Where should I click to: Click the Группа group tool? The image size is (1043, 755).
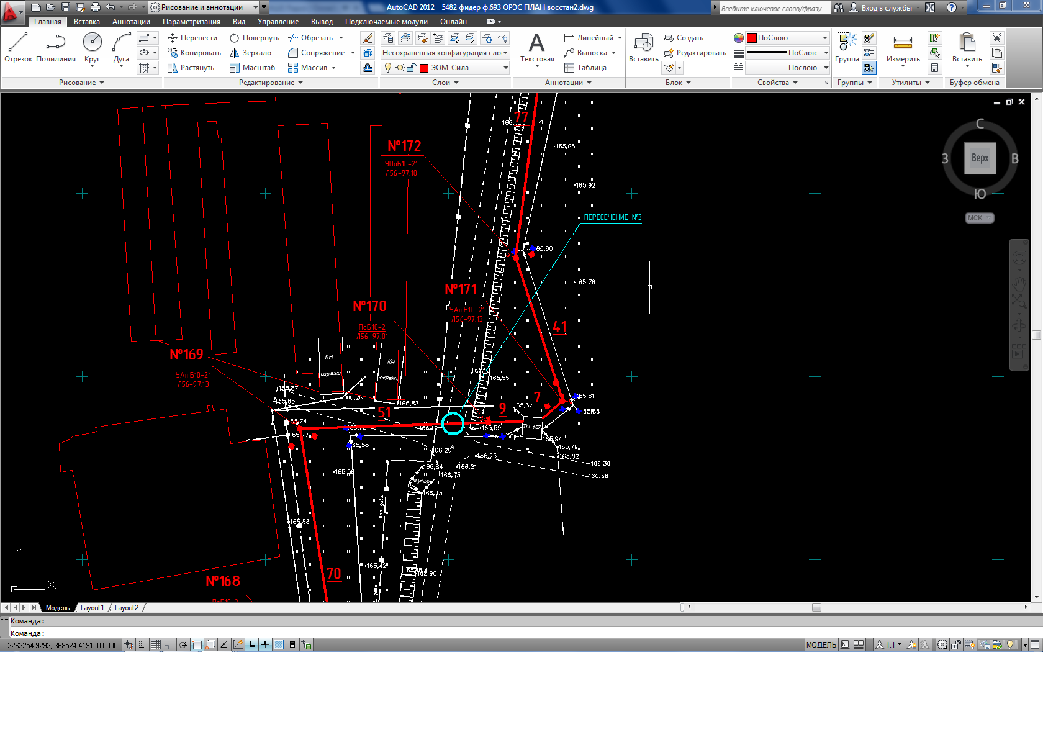point(847,48)
